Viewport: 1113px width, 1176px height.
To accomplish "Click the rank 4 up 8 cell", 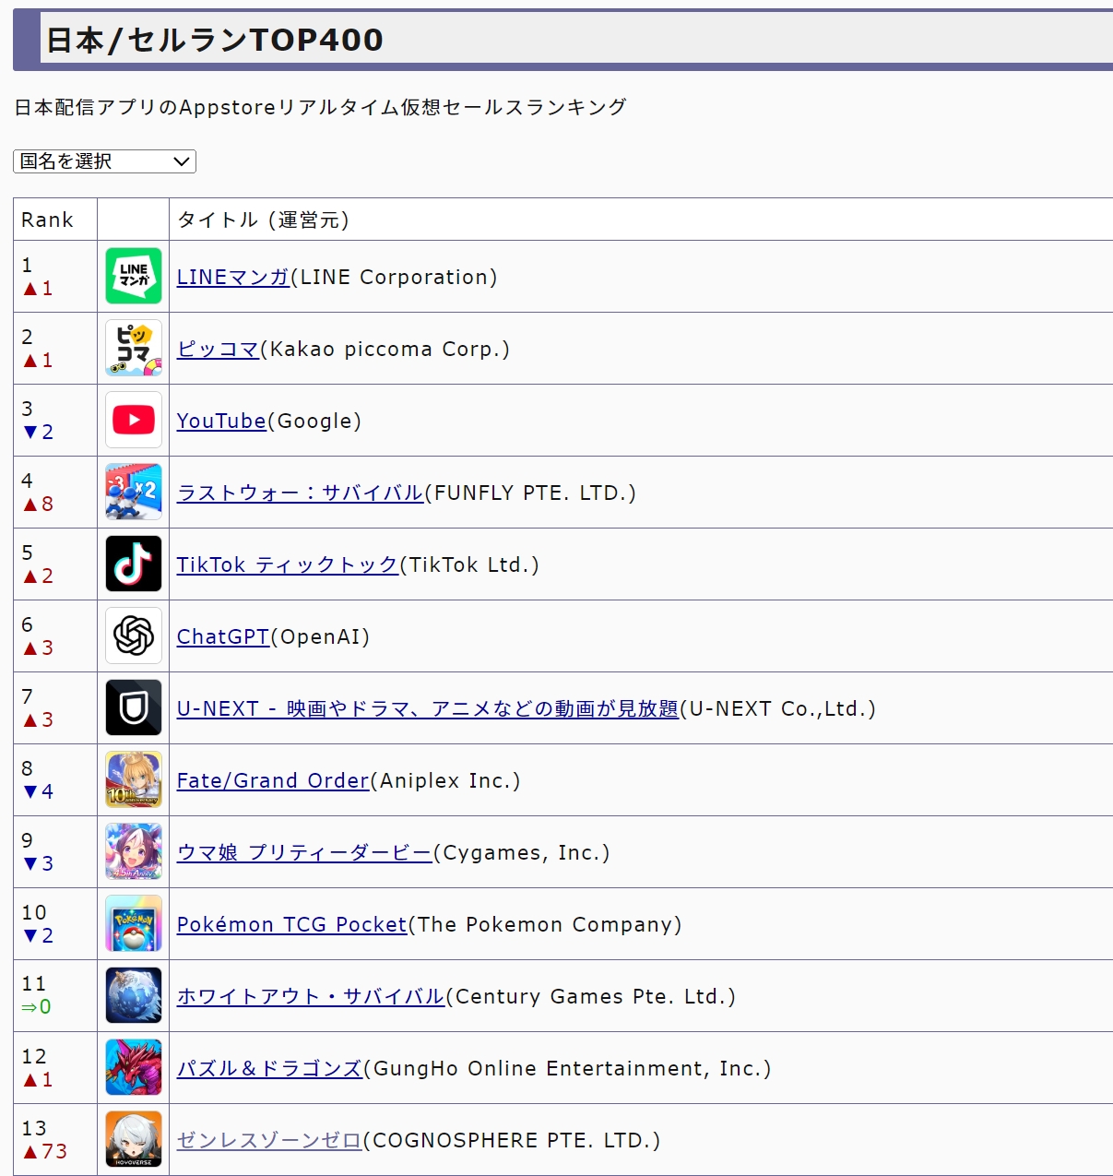I will (55, 492).
